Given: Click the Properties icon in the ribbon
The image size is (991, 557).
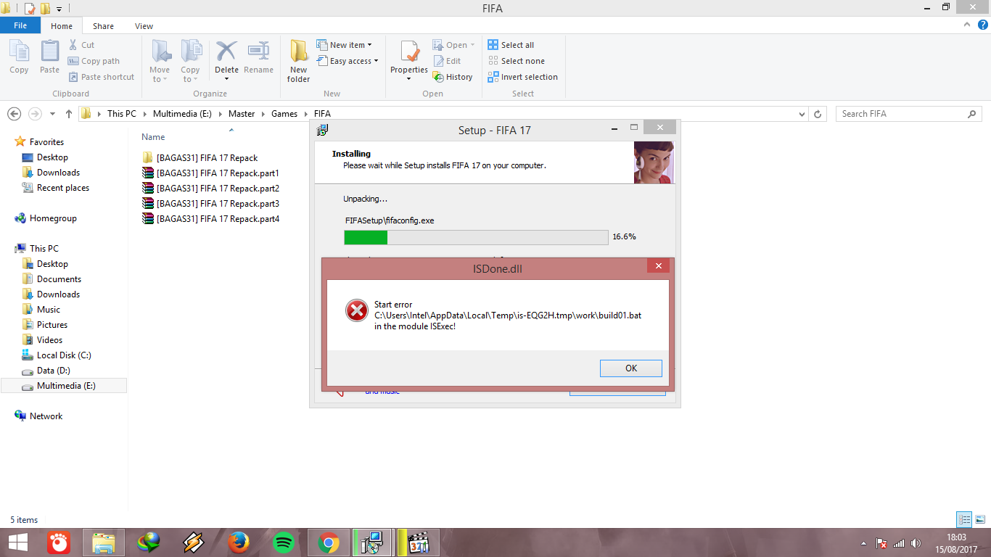Looking at the screenshot, I should click(409, 54).
